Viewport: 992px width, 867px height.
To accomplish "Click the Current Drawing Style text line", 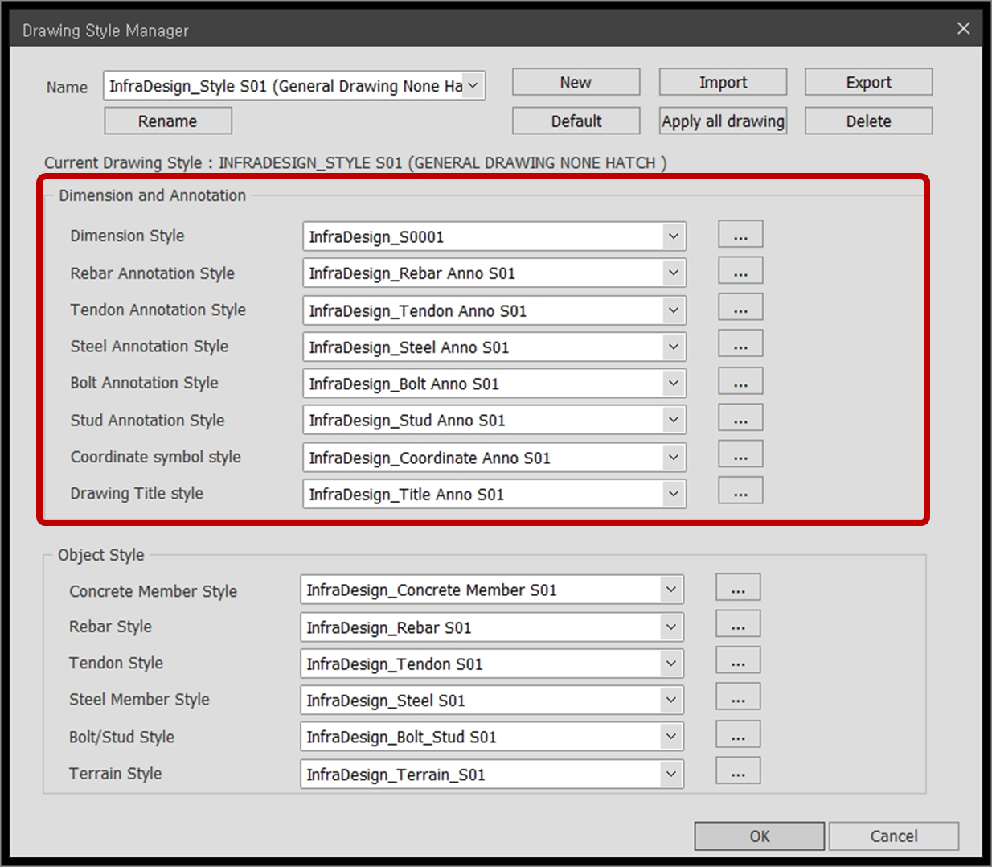I will coord(355,162).
